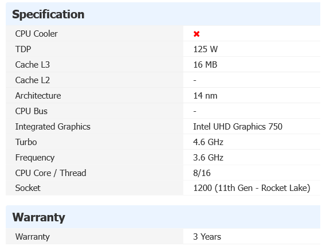The image size is (322, 250).
Task: Click the 1200 Rocket Lake socket value
Action: pos(252,188)
